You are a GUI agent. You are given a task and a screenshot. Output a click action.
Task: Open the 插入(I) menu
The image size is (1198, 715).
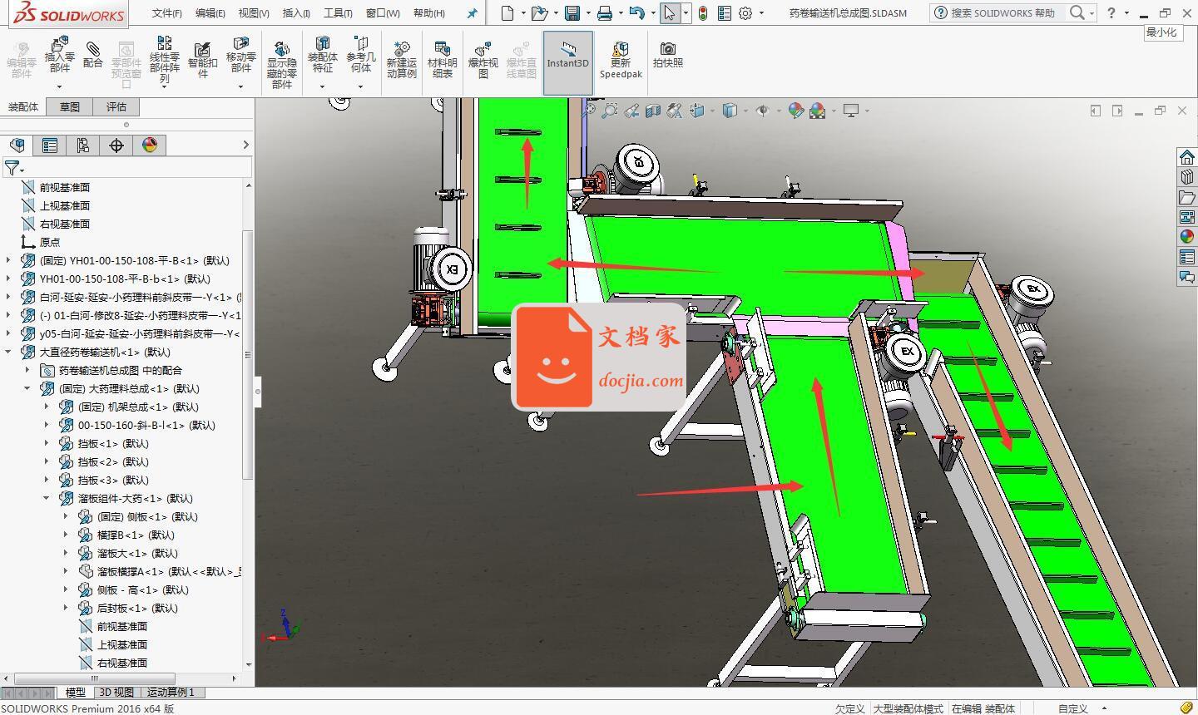coord(296,13)
